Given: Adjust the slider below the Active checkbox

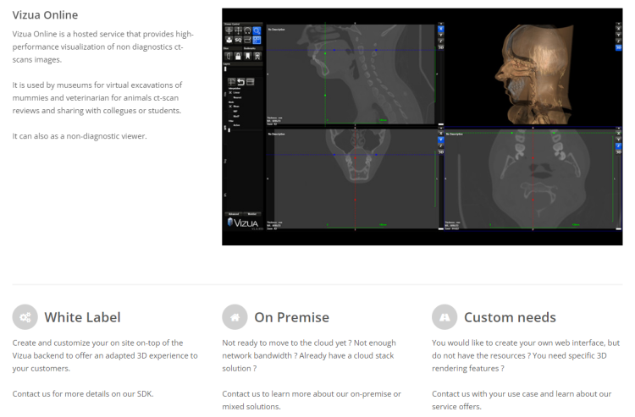Looking at the screenshot, I should coord(229,129).
